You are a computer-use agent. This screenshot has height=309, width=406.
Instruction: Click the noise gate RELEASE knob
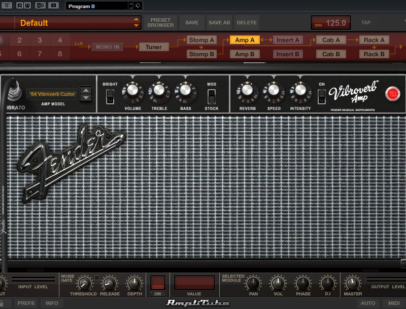pos(110,284)
